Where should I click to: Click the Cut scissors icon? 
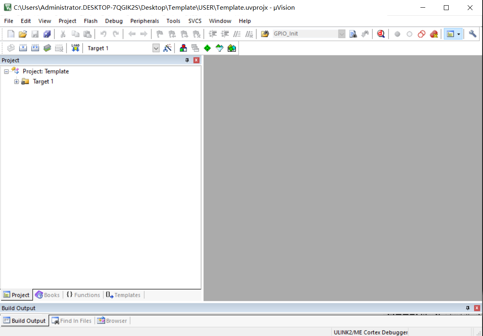pos(63,34)
